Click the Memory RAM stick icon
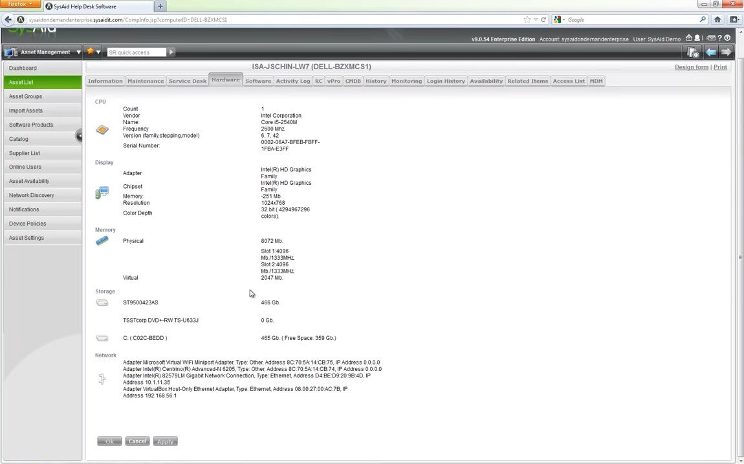The height and width of the screenshot is (464, 744). tap(102, 241)
